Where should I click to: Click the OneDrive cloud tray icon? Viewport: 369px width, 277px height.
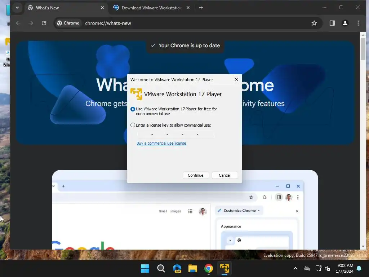coord(307,268)
